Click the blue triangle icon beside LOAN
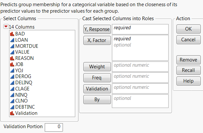Screen dimensions: 203x133 [x=12, y=40]
